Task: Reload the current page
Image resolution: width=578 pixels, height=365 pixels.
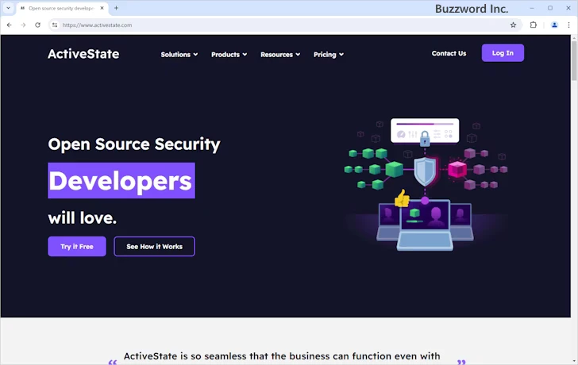Action: point(37,25)
